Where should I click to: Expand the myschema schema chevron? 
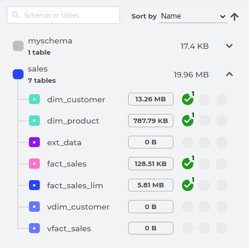tap(230, 46)
